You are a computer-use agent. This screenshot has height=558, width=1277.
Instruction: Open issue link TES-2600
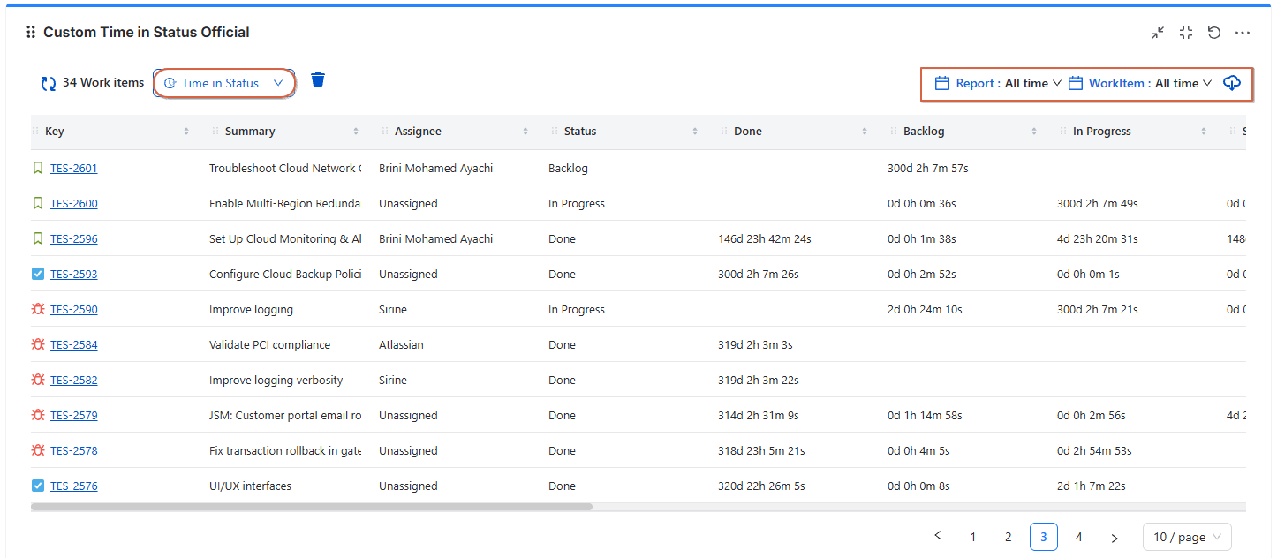click(74, 203)
